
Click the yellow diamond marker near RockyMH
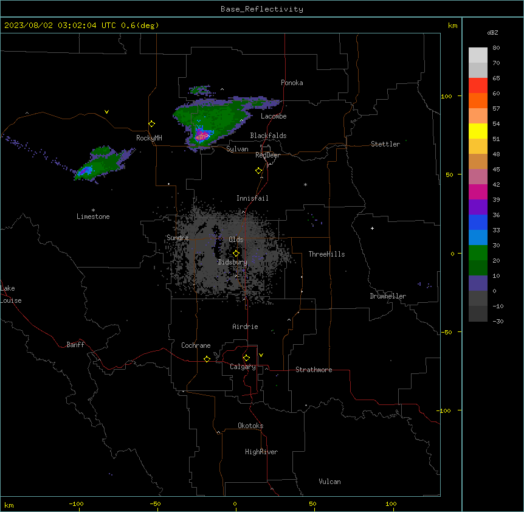click(x=151, y=124)
